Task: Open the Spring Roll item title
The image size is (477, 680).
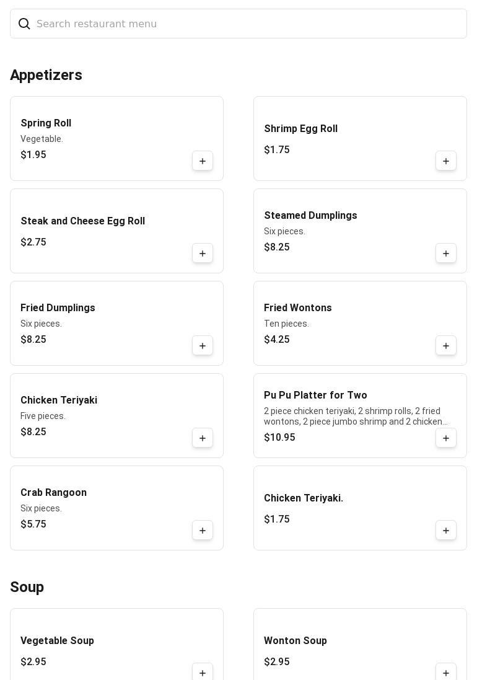Action: (46, 123)
